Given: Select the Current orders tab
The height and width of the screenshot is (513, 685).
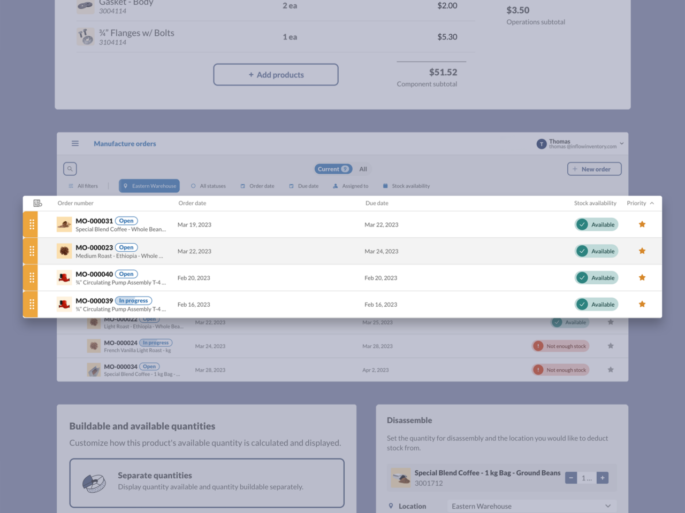Looking at the screenshot, I should click(333, 168).
